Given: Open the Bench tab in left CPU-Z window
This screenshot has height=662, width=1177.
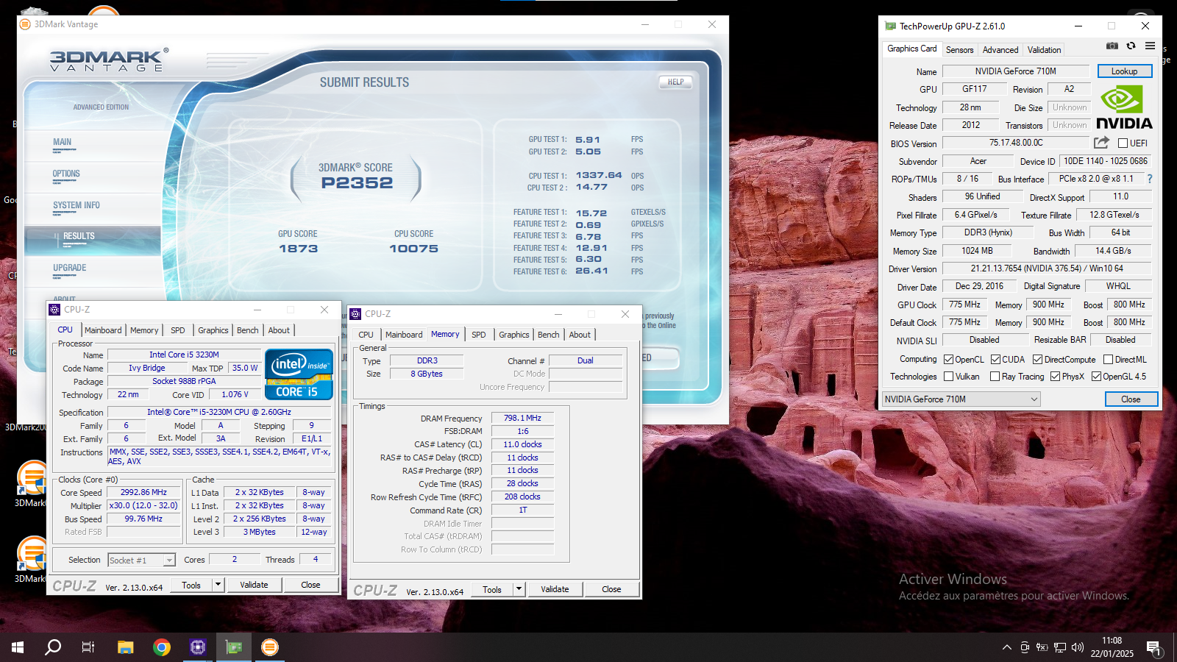Looking at the screenshot, I should (x=248, y=330).
